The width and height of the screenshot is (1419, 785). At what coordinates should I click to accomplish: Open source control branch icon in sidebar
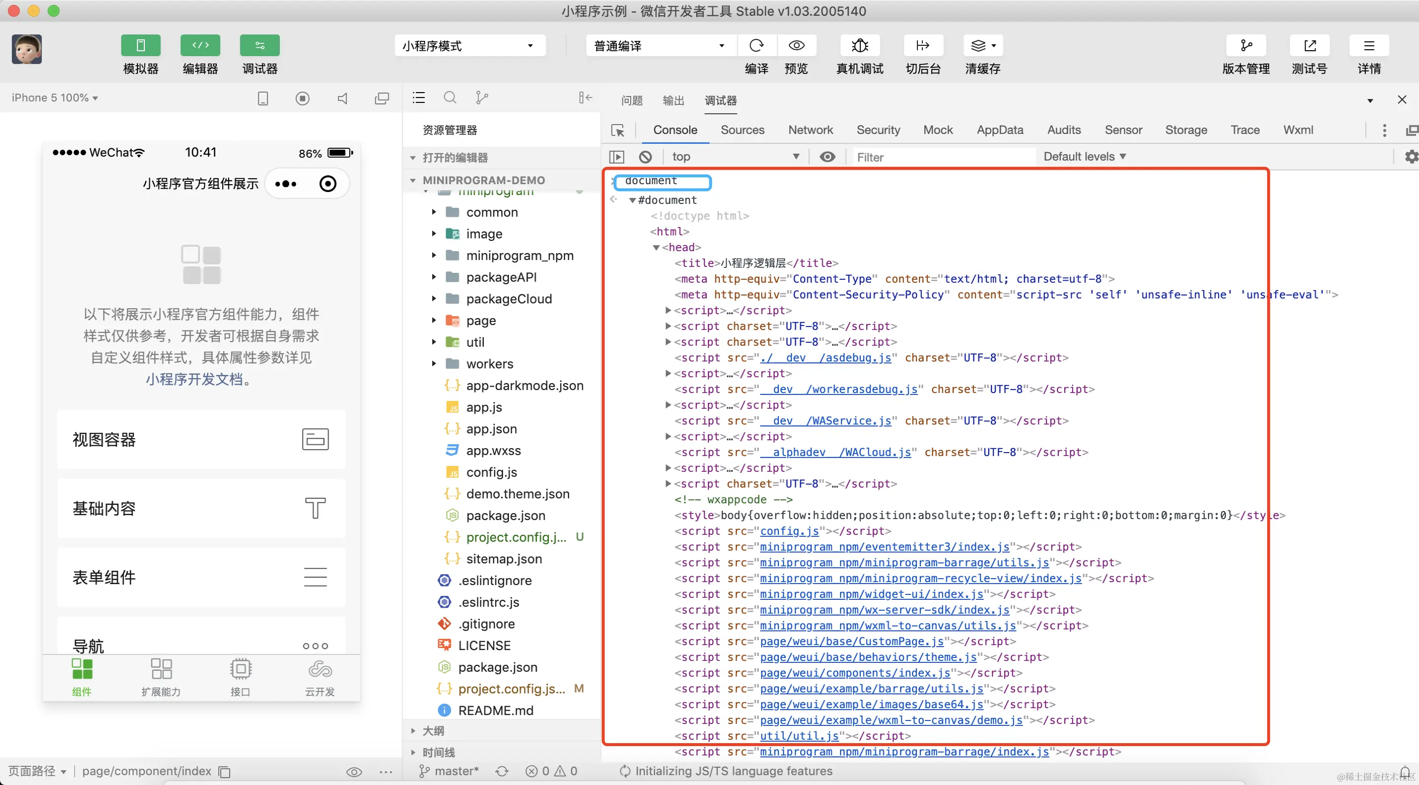click(x=481, y=98)
